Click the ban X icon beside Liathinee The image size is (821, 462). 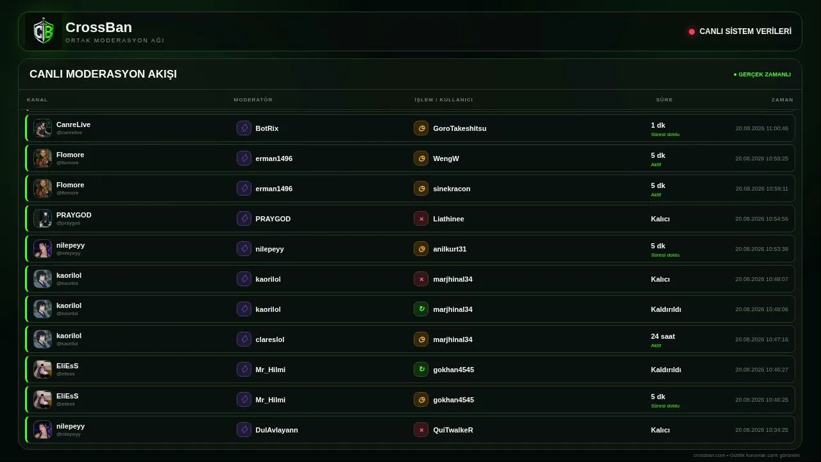click(x=421, y=219)
